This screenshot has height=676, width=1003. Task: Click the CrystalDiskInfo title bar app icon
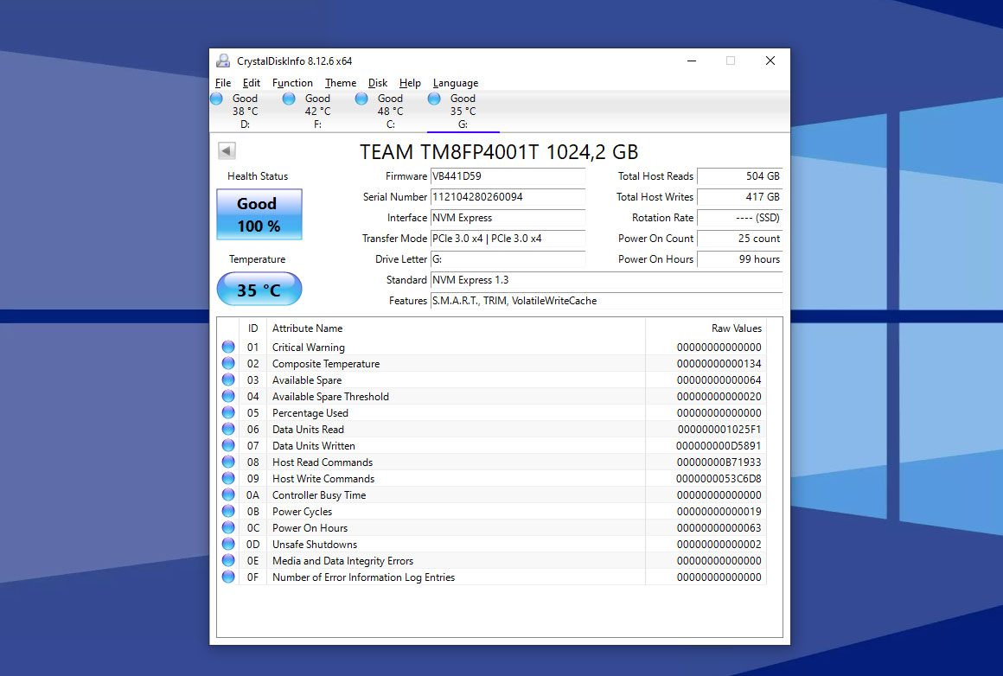pos(223,61)
